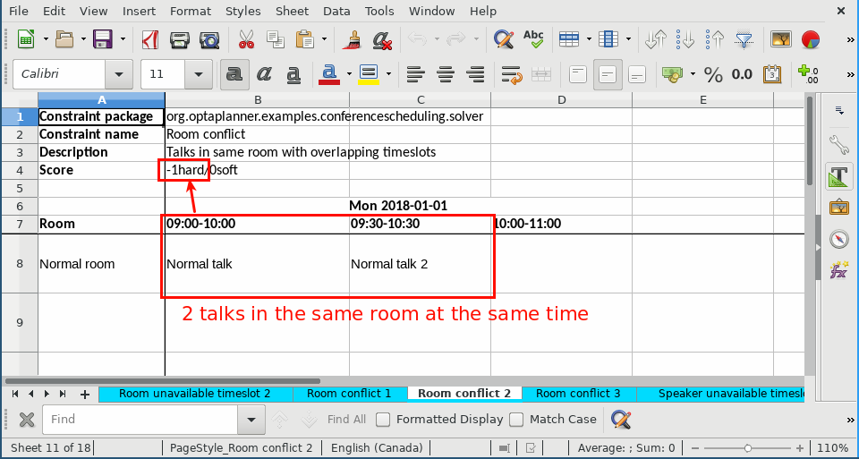Check the Match Case option

516,419
